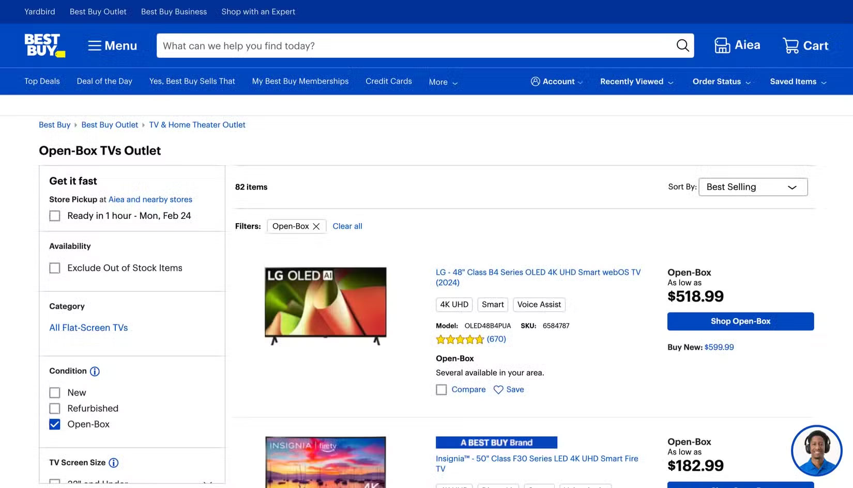This screenshot has width=853, height=488.
Task: Check Compare on the LG OLED TV
Action: [441, 389]
